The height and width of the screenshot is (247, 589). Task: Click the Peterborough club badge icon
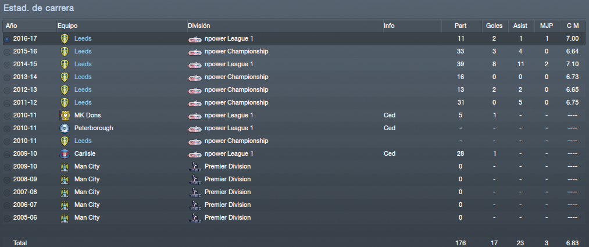point(65,128)
